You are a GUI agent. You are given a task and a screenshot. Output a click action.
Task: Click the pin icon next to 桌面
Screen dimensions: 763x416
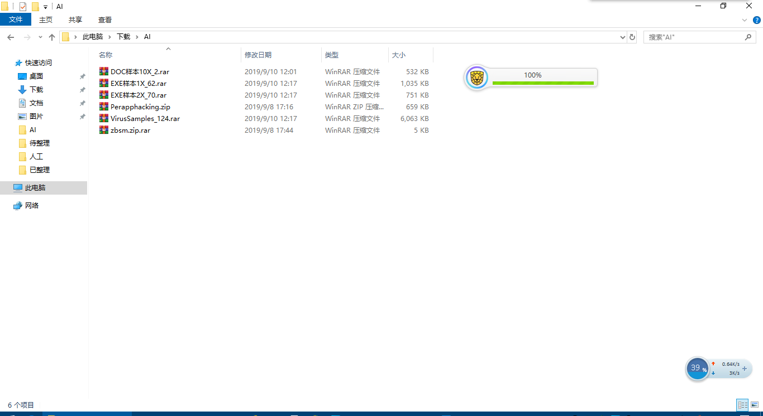(82, 76)
